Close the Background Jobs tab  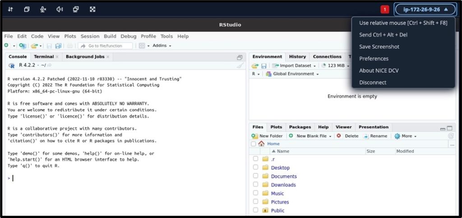pyautogui.click(x=108, y=57)
